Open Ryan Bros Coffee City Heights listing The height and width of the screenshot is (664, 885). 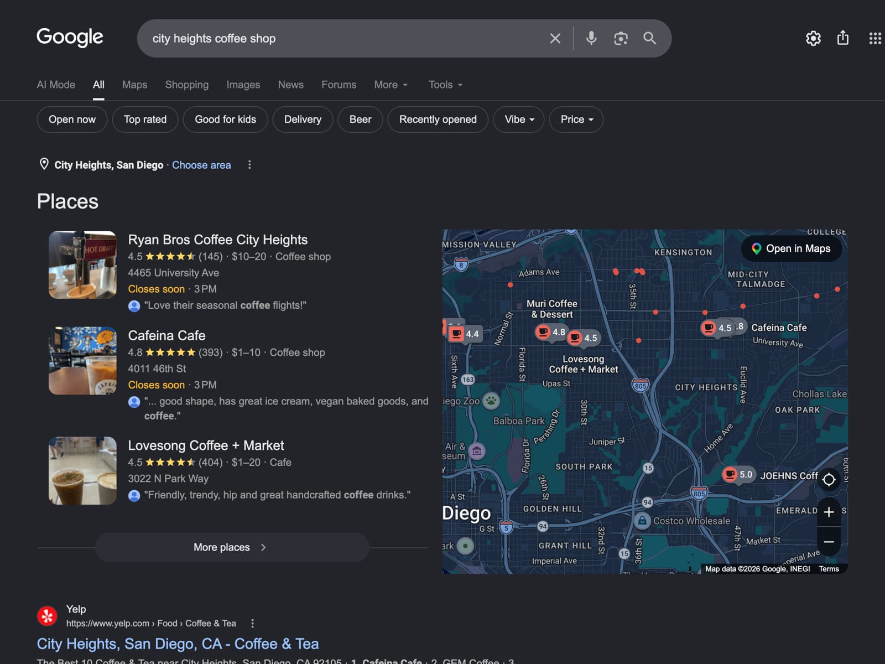pyautogui.click(x=217, y=240)
